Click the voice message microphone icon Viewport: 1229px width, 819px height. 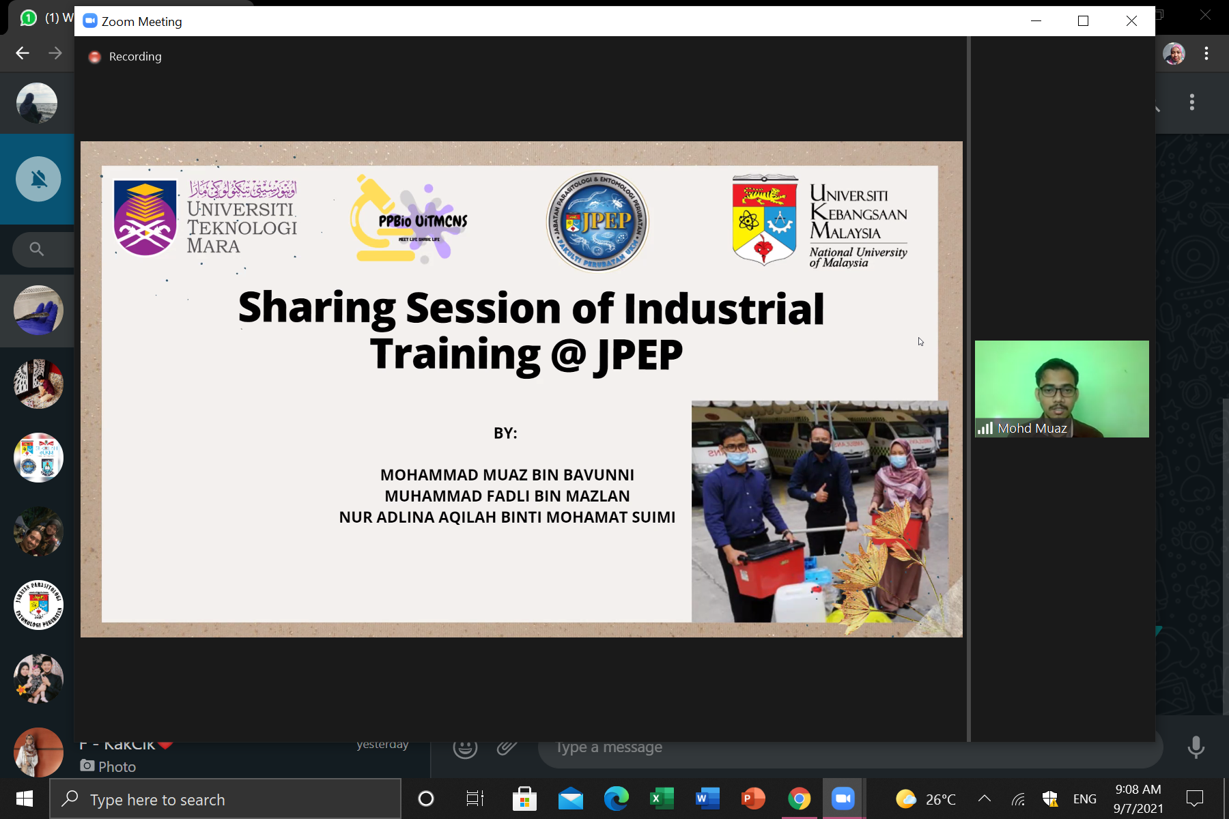[1196, 747]
